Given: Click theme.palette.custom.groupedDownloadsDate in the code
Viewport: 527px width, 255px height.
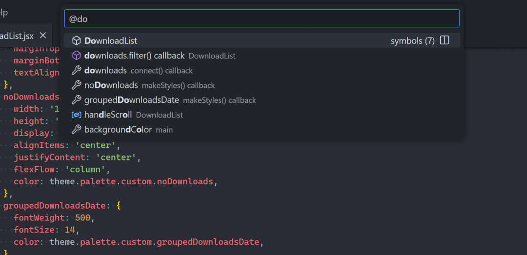Looking at the screenshot, I should coord(156,242).
